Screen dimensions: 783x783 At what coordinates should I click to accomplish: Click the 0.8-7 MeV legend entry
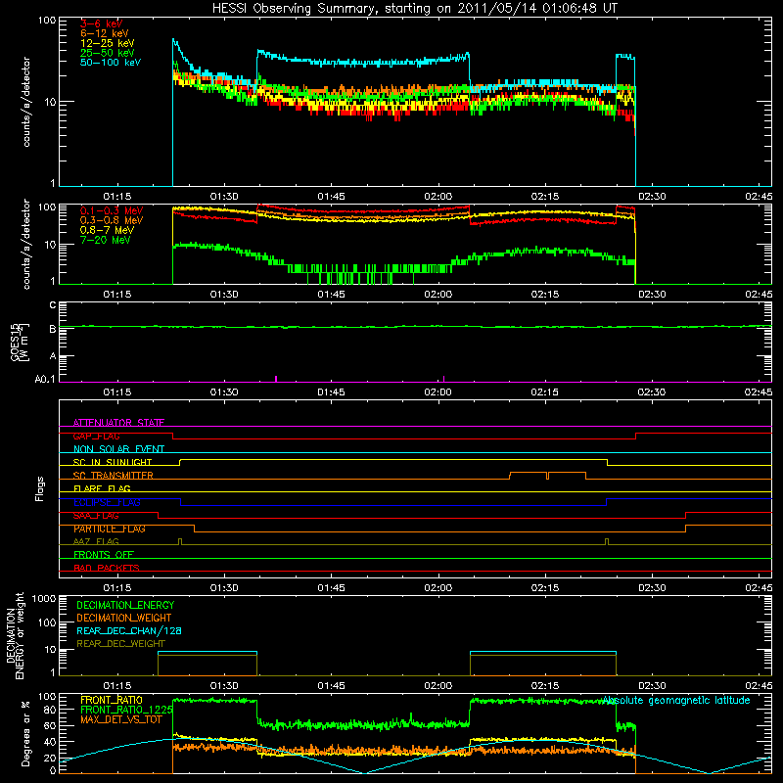107,230
